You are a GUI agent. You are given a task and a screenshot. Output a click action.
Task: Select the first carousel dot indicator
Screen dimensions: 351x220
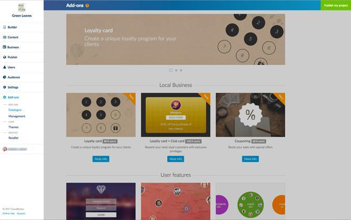171,70
